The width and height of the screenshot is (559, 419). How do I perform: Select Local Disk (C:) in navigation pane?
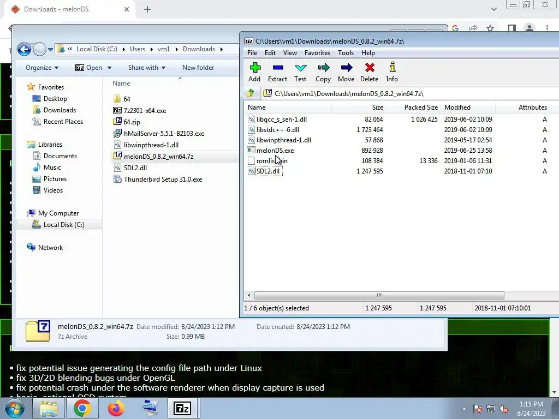[59, 224]
